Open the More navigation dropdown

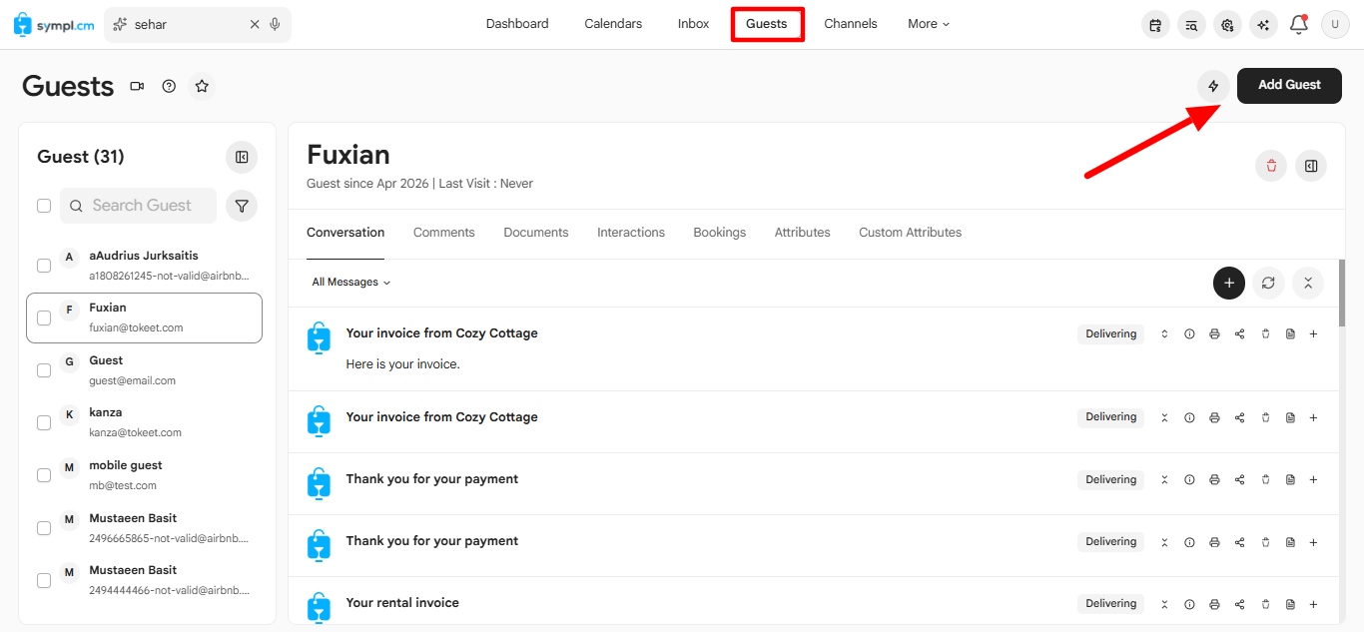(x=929, y=24)
